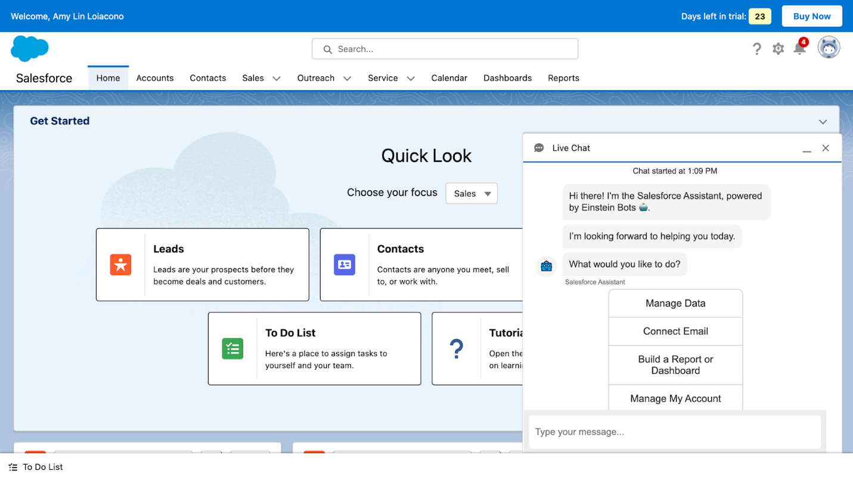Switch to the Accounts tab
Image resolution: width=853 pixels, height=480 pixels.
click(x=155, y=78)
